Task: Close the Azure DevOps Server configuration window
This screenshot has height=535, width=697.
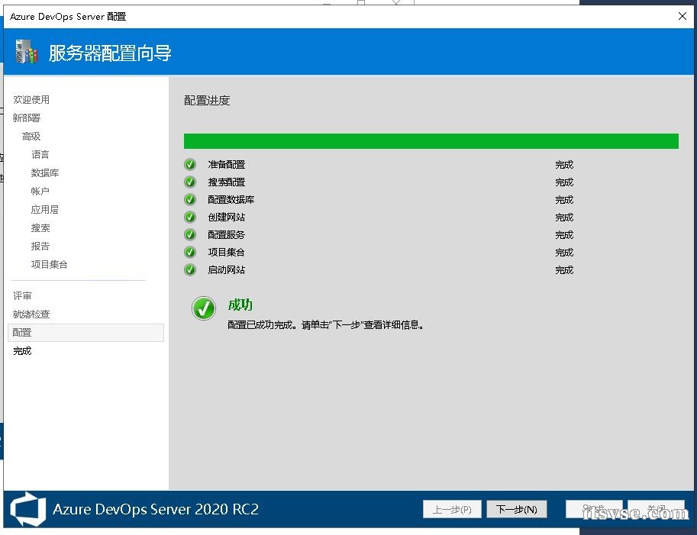Action: pos(682,16)
